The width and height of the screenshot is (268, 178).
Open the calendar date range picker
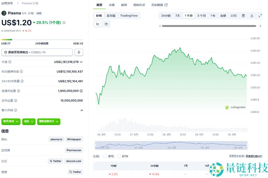point(243,16)
